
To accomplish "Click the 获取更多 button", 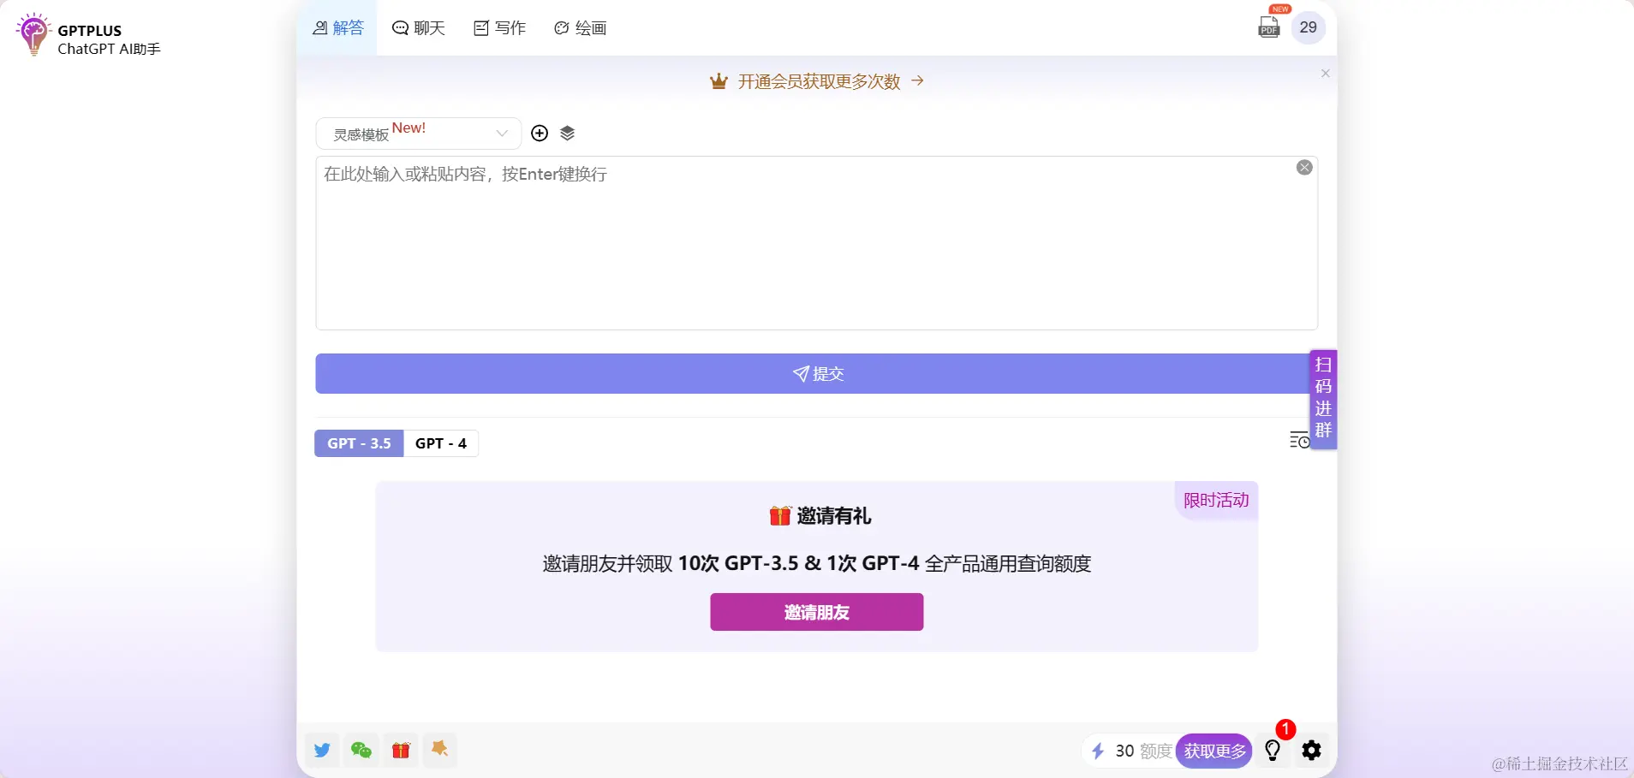I will [x=1214, y=751].
